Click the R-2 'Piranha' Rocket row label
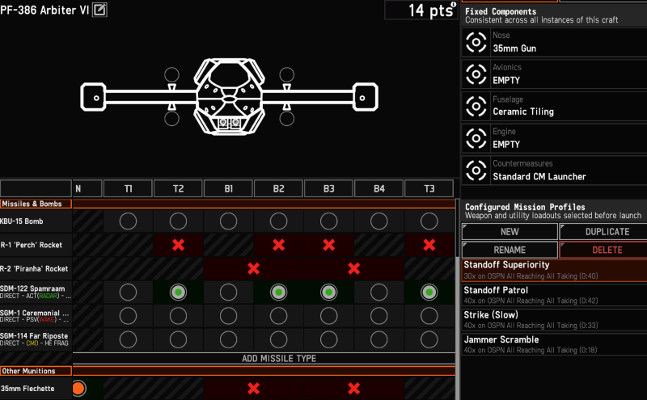 (x=34, y=269)
